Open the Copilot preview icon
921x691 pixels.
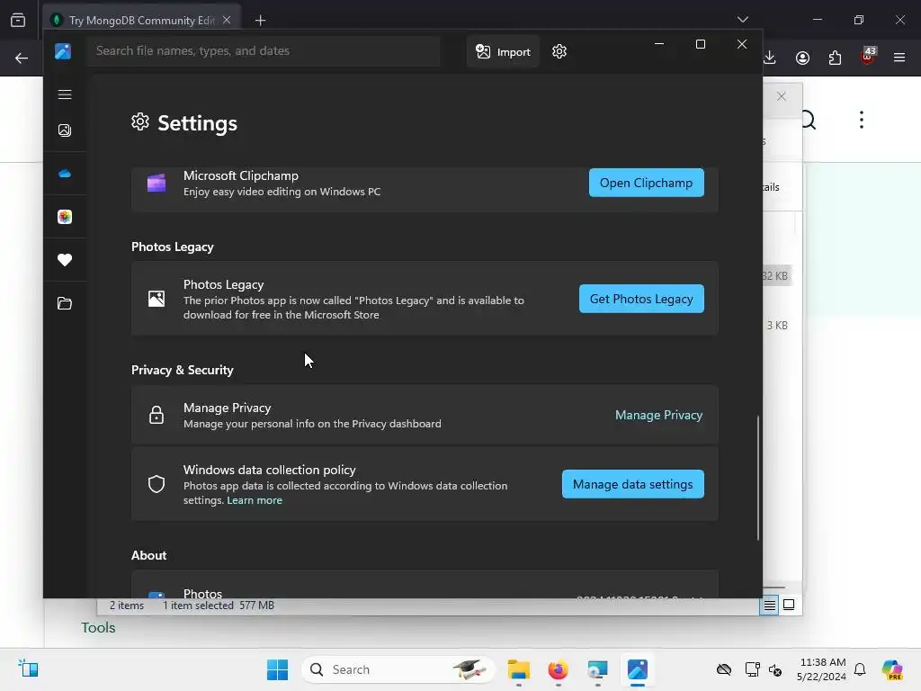click(x=892, y=669)
